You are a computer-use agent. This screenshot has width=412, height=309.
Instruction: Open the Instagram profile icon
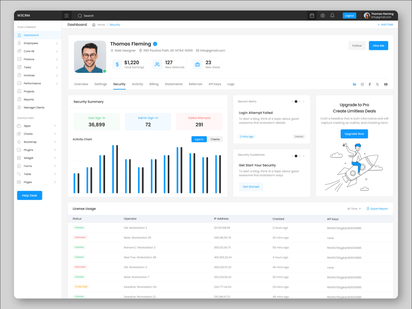click(x=362, y=84)
